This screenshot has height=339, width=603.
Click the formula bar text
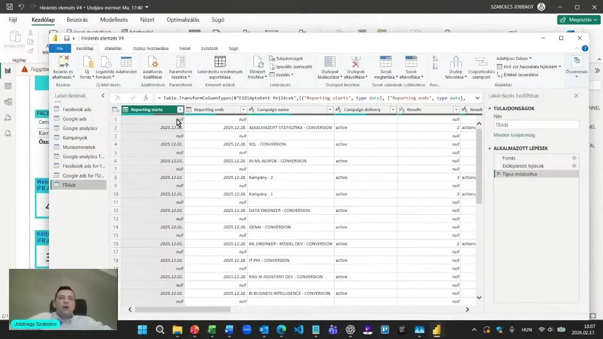coord(312,98)
